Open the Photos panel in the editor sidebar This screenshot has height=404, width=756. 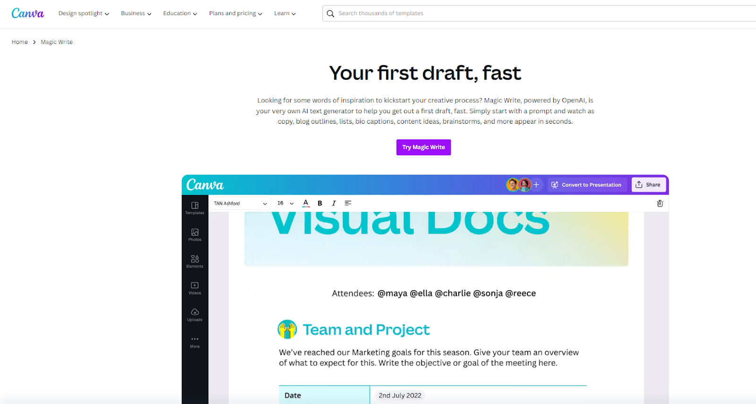pyautogui.click(x=195, y=235)
